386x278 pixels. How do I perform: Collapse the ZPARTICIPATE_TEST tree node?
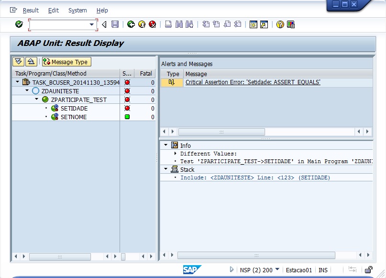click(x=36, y=100)
